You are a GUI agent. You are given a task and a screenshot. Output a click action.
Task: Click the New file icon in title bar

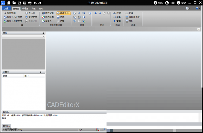coord(9,3)
